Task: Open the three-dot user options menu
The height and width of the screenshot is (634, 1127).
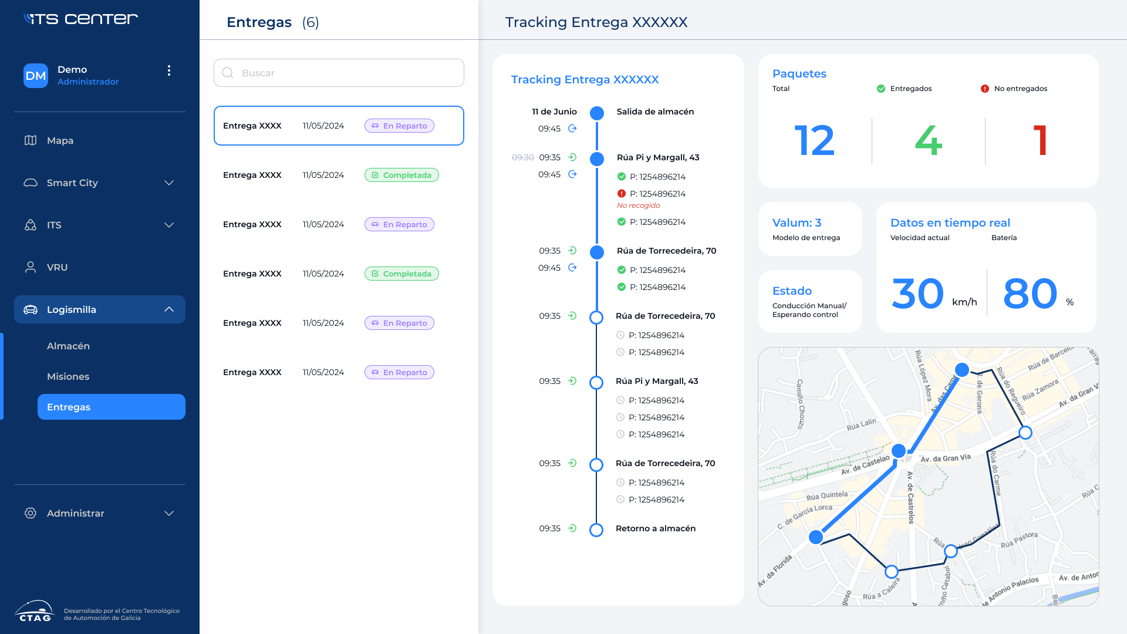Action: [169, 70]
